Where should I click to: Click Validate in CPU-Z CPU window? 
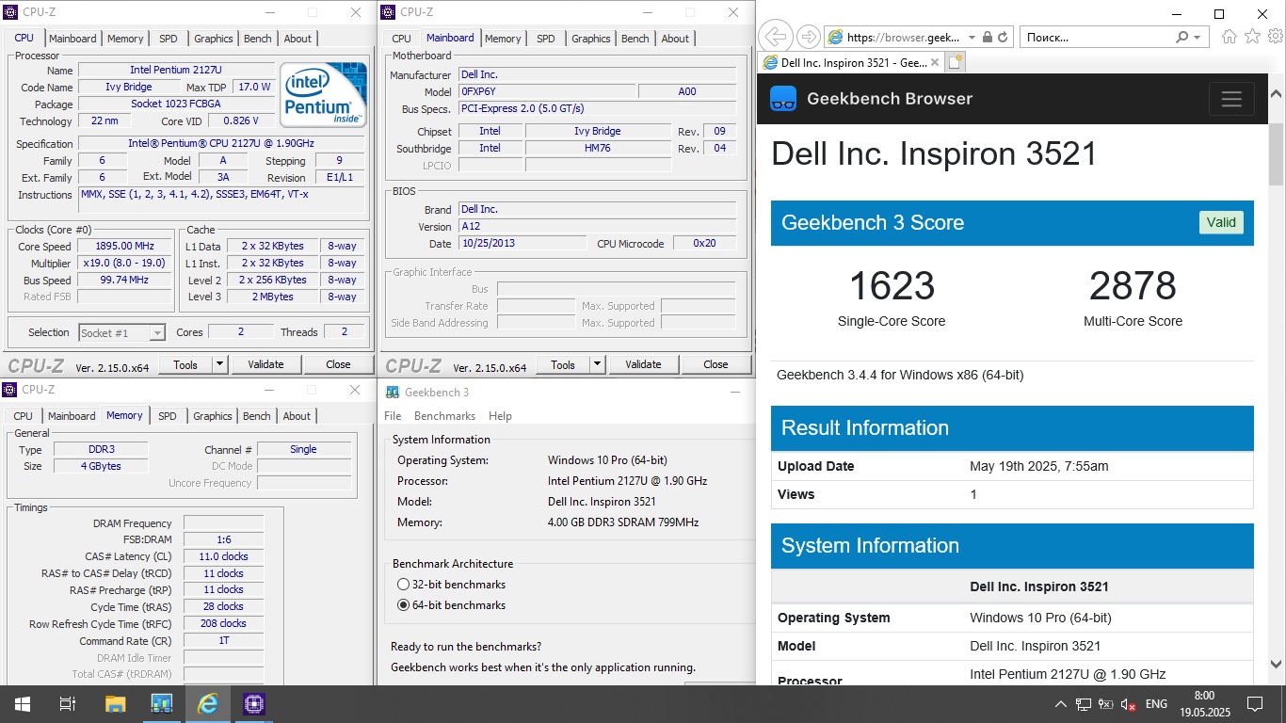pyautogui.click(x=265, y=364)
